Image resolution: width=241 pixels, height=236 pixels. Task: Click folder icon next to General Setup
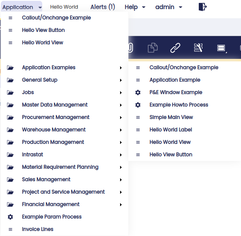click(x=10, y=80)
